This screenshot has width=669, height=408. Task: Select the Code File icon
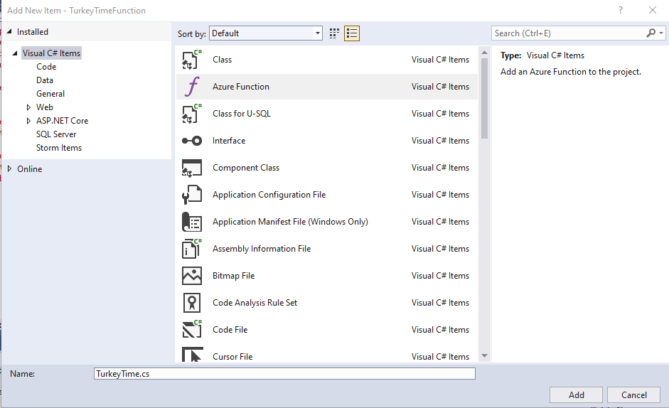click(191, 330)
